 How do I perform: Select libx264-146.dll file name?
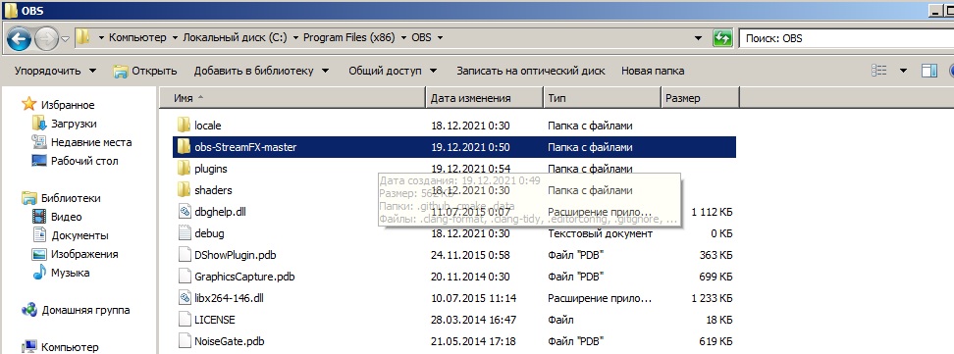(x=229, y=299)
